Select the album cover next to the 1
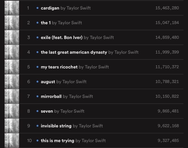Viewport: 188px width, 148px height. (x=12, y=23)
